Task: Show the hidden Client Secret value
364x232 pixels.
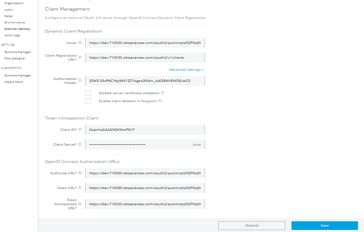Action: [x=197, y=145]
